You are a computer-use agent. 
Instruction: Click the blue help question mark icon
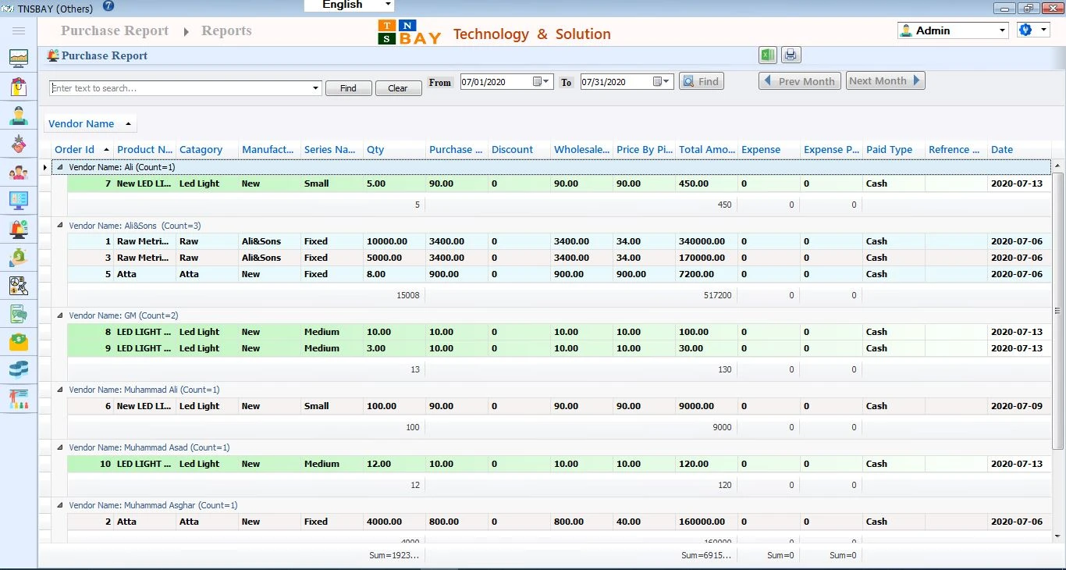click(x=108, y=7)
